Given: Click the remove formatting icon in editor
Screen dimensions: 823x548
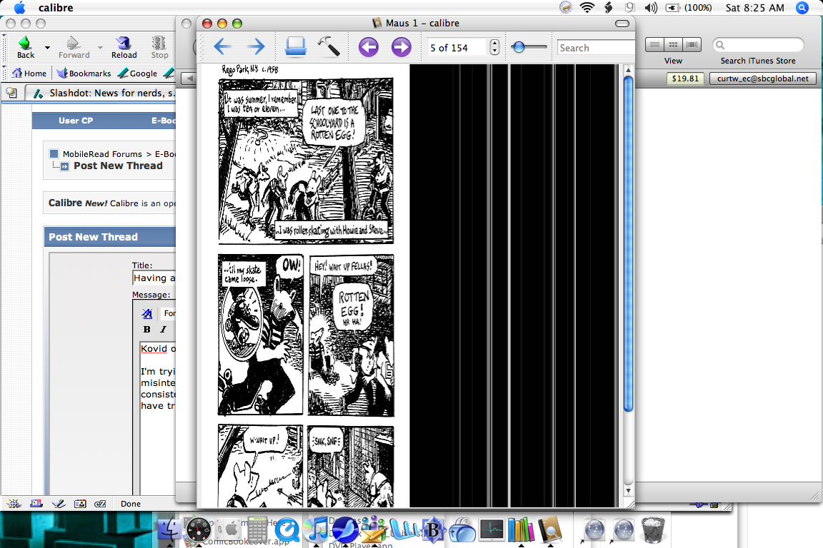Looking at the screenshot, I should [x=147, y=313].
